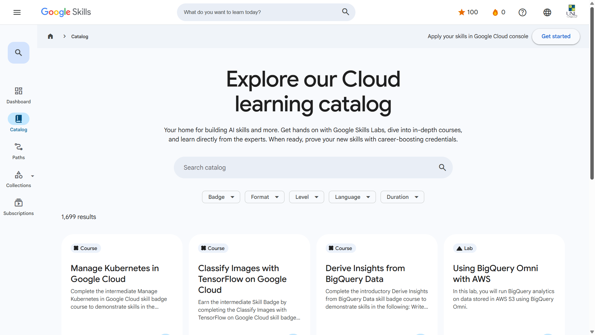
Task: Open the Duration filter dropdown
Action: (x=402, y=197)
